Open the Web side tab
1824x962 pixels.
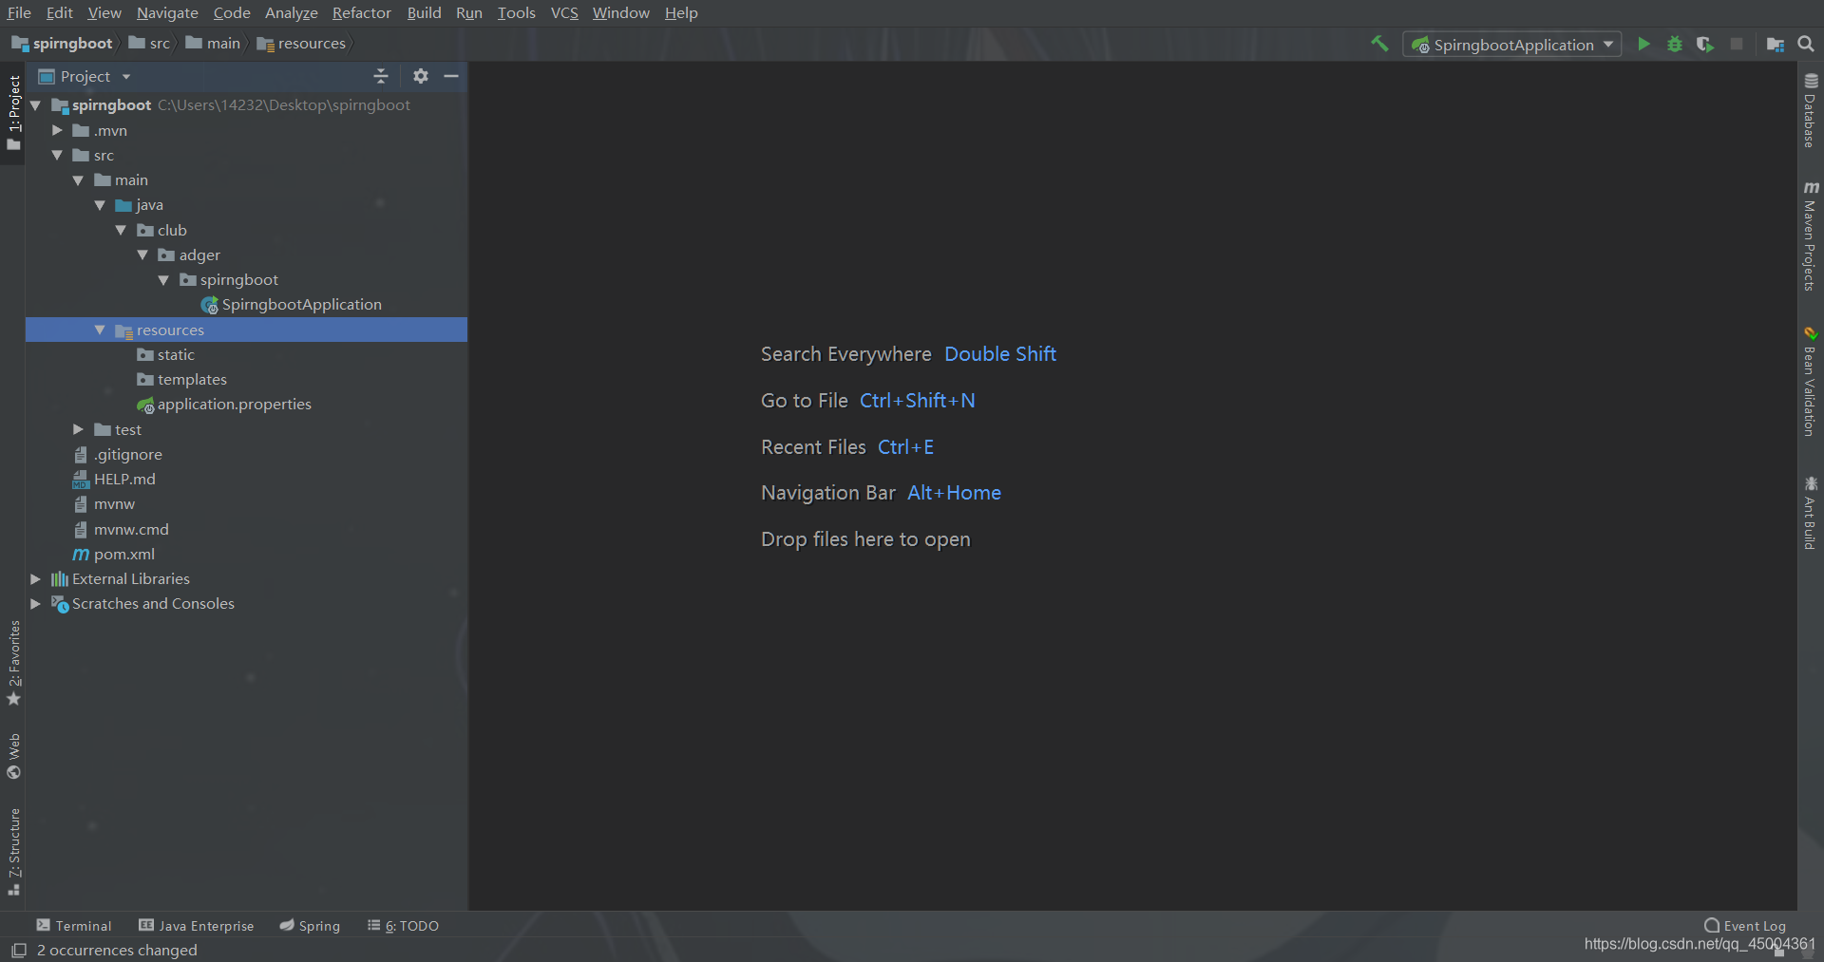tap(13, 756)
